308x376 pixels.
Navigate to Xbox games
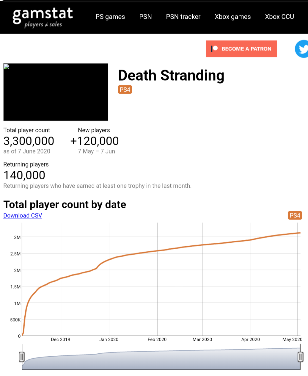pos(232,17)
